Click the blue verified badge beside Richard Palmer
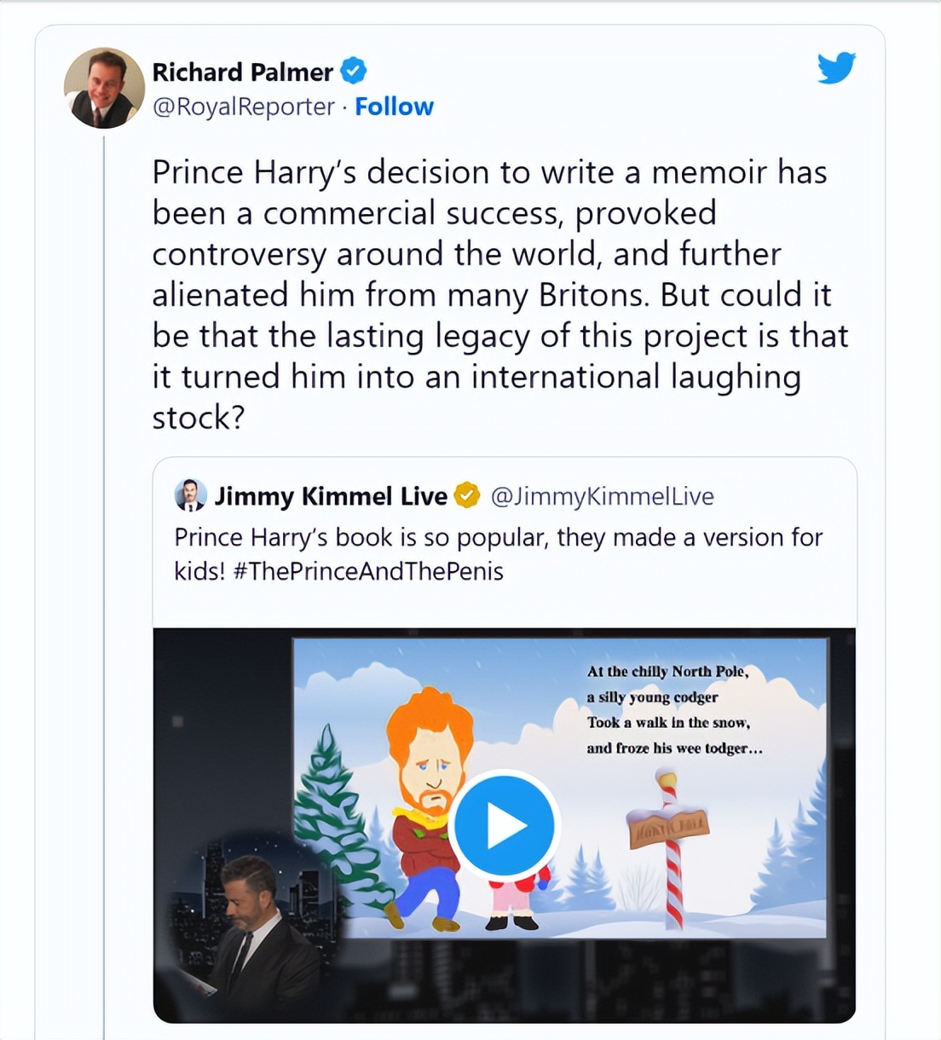This screenshot has height=1040, width=941. tap(354, 71)
